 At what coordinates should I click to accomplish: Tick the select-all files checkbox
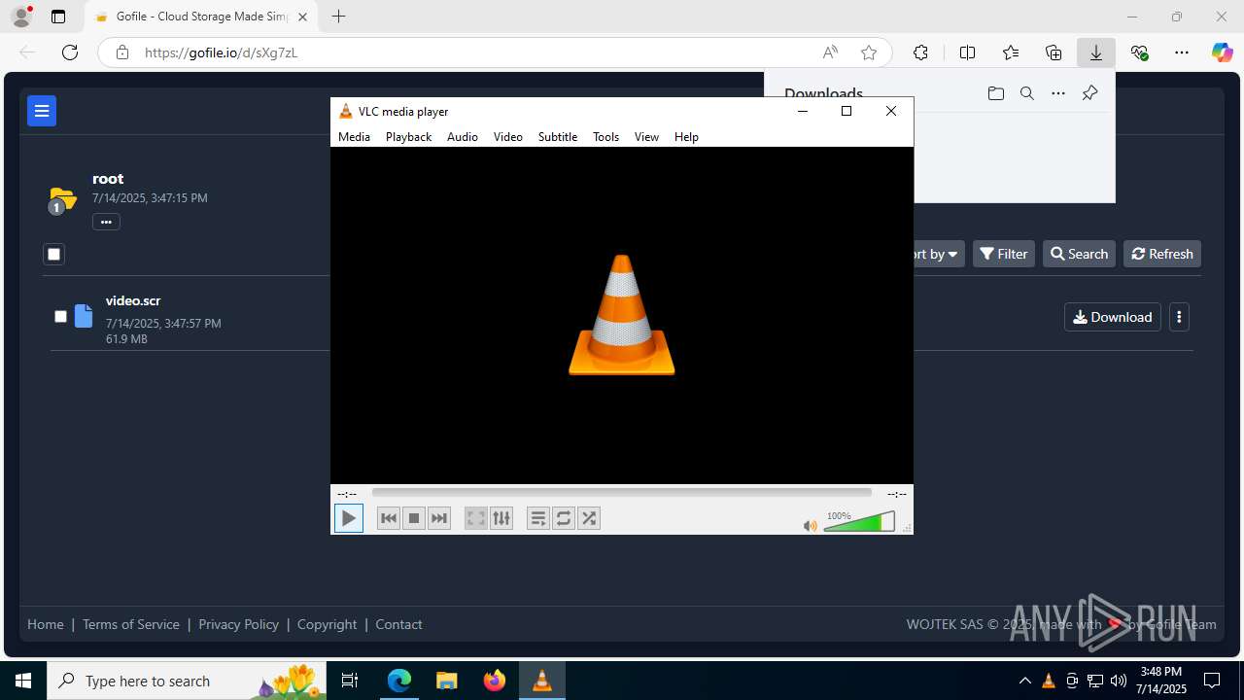coord(53,254)
